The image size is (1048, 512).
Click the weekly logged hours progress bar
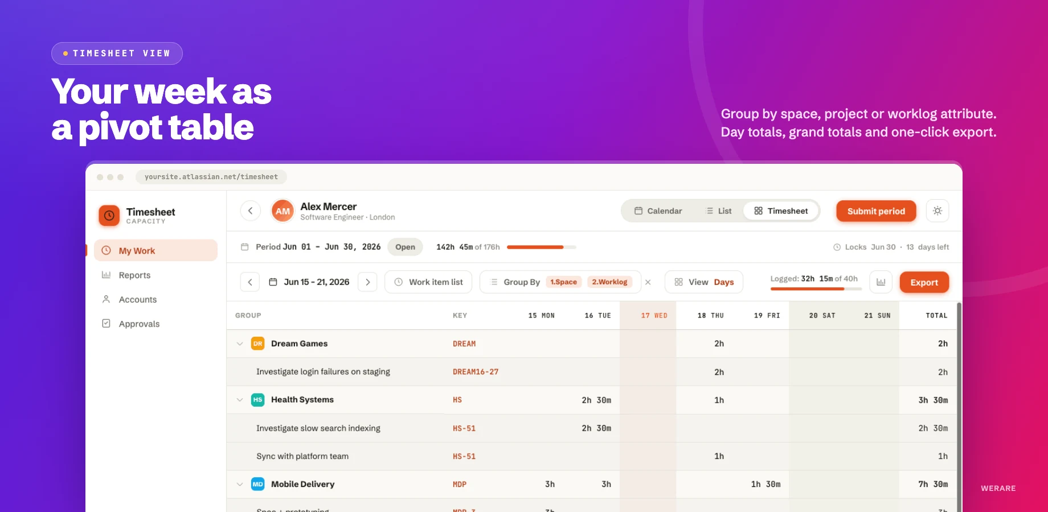click(816, 289)
